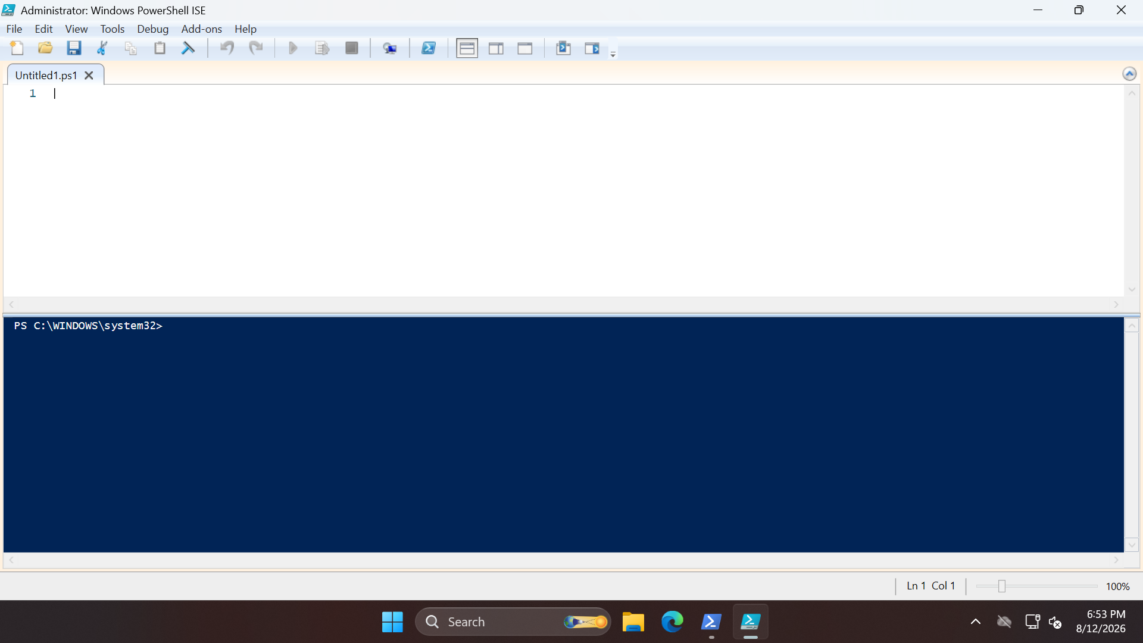Click the taskbar Search box
Screen dimensions: 1143x643
point(513,622)
